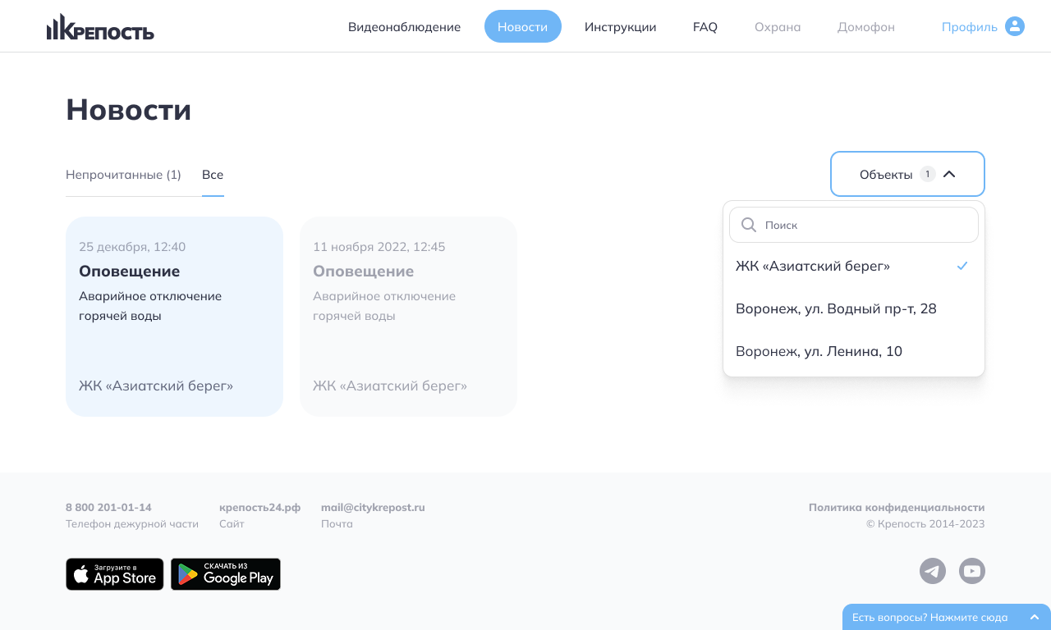Open the Есть вопросы? chat button

947,617
